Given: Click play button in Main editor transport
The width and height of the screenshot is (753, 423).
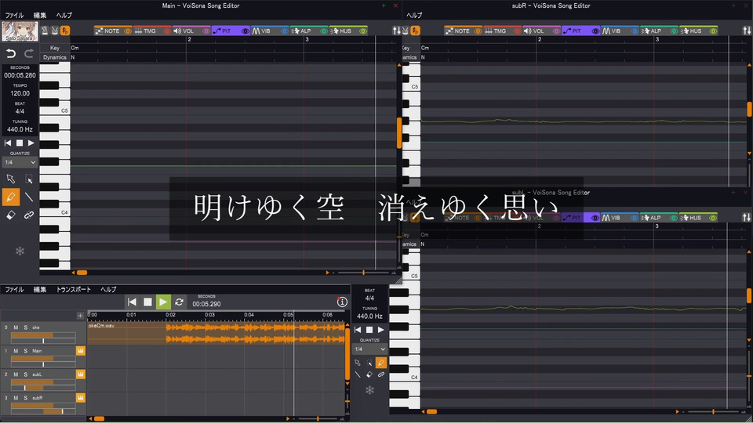Looking at the screenshot, I should coord(31,143).
